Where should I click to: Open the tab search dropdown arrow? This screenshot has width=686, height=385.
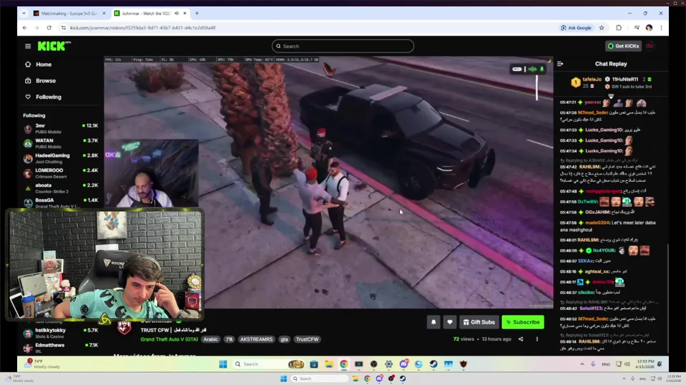click(x=24, y=13)
